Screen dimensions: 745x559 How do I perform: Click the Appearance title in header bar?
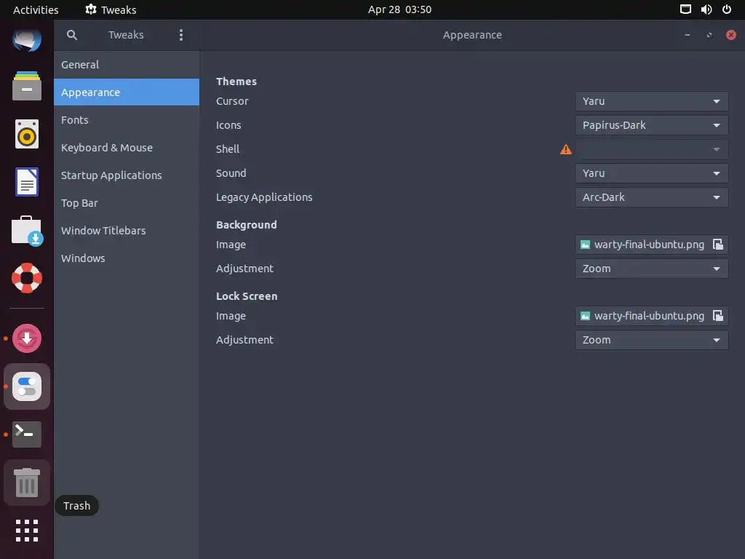[472, 35]
